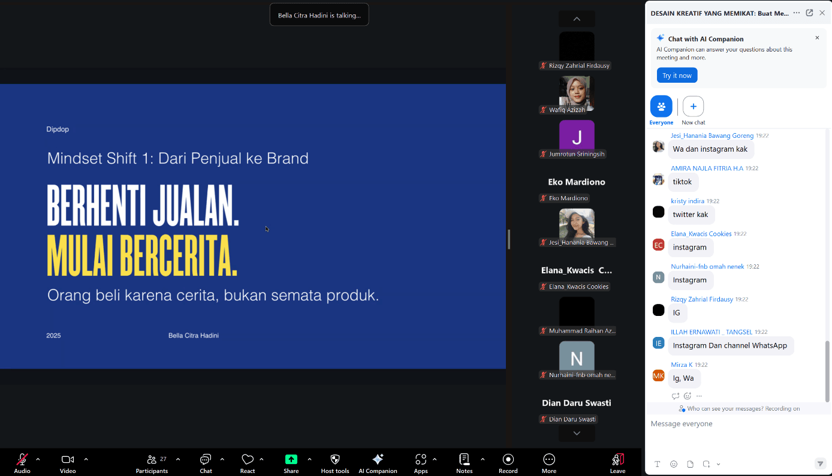
Task: Launch AI Companion from the toolbar
Action: (378, 460)
